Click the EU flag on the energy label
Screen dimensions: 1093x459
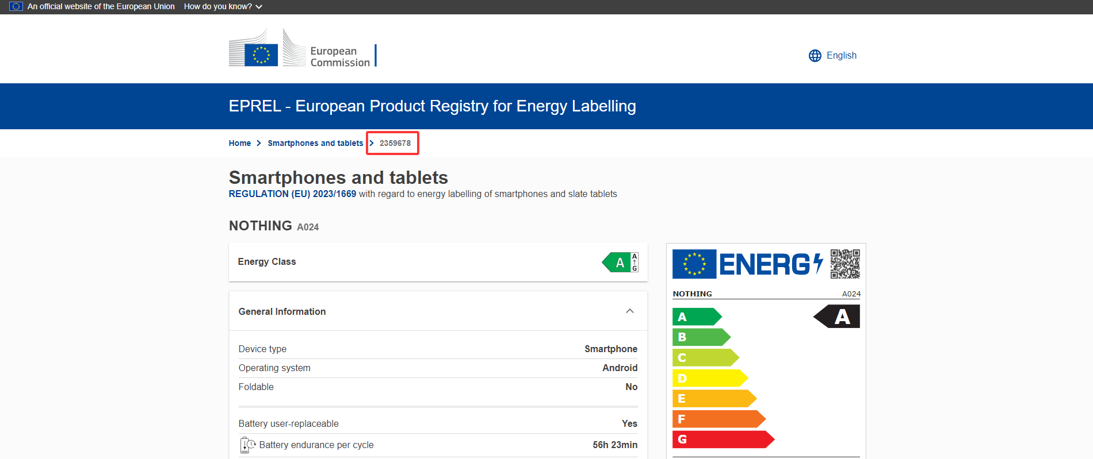pos(694,264)
